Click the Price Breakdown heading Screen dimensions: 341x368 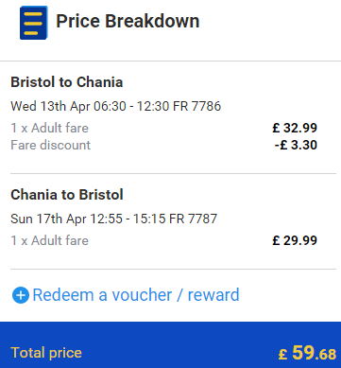[x=128, y=22]
